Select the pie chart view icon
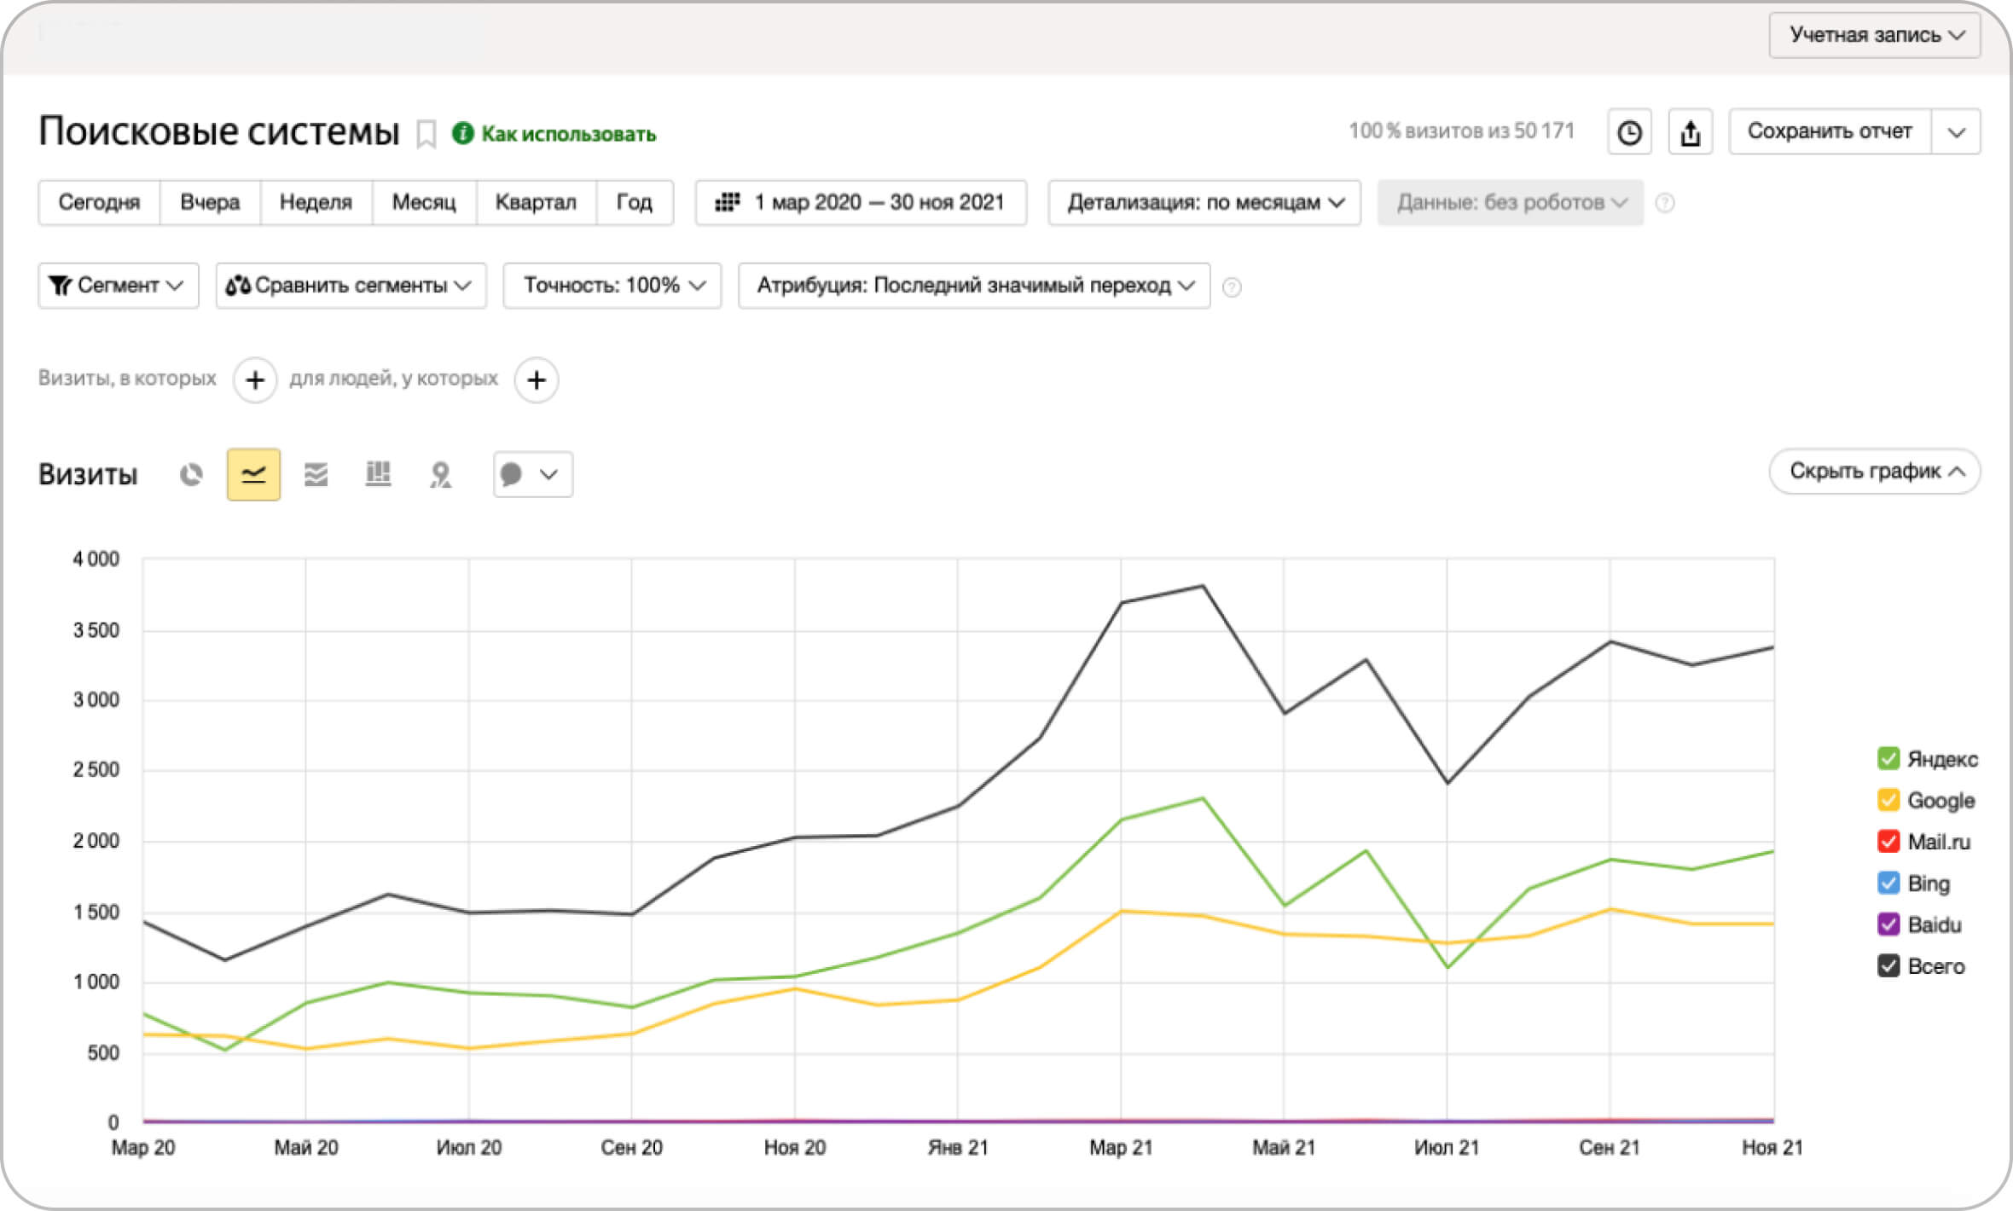The width and height of the screenshot is (2013, 1211). 191,474
